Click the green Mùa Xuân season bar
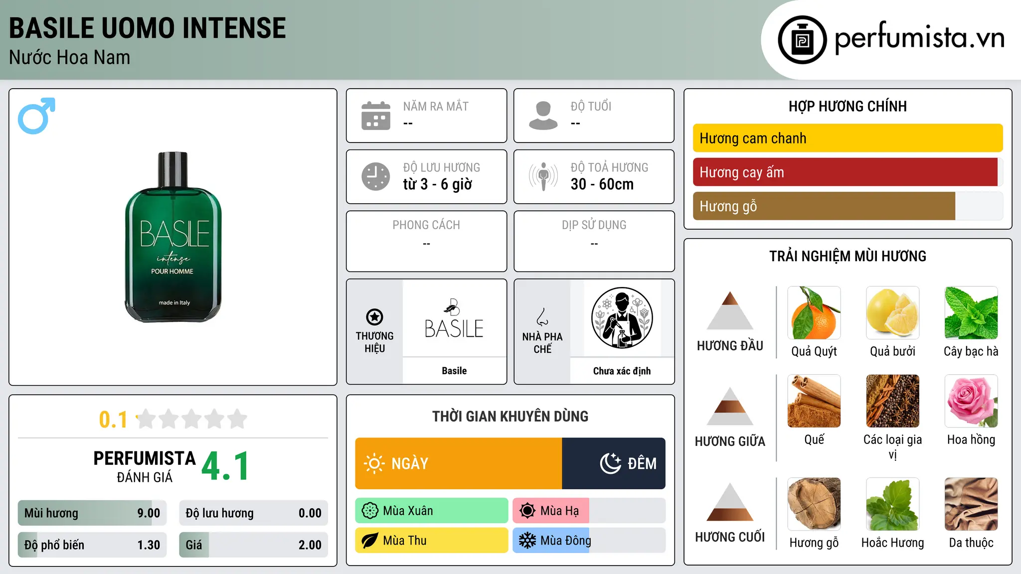1021x574 pixels. 432,511
